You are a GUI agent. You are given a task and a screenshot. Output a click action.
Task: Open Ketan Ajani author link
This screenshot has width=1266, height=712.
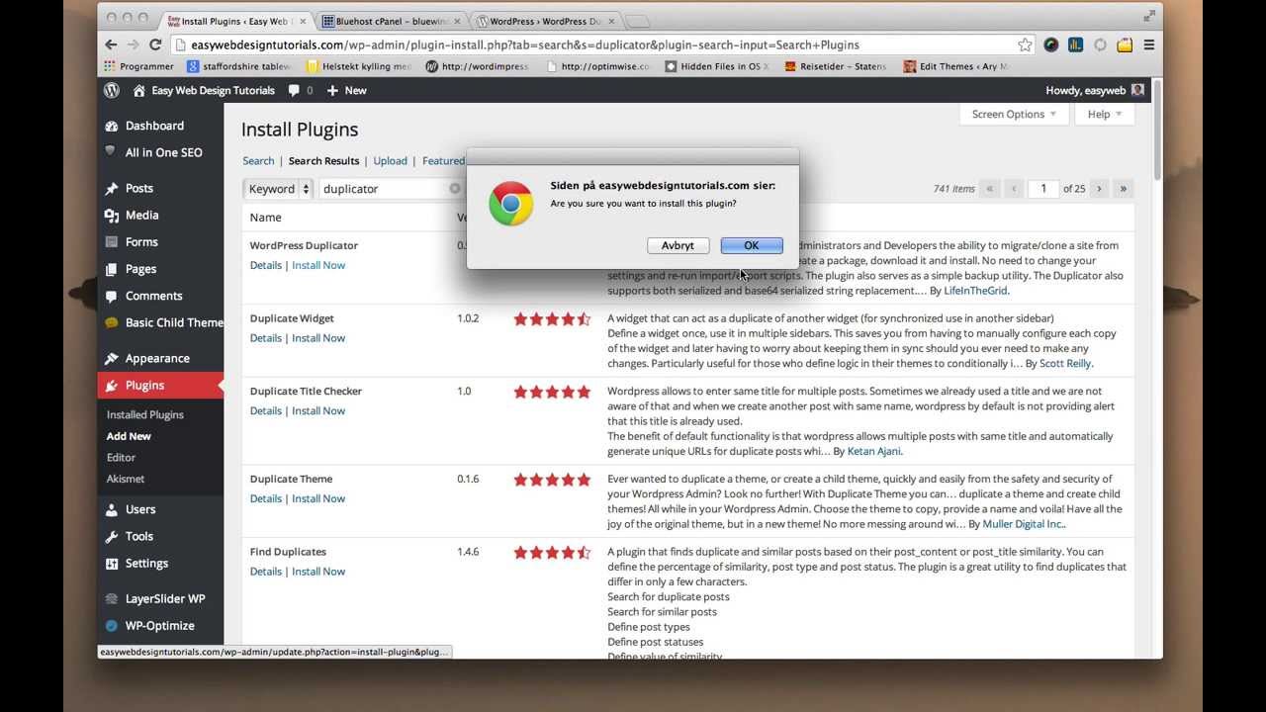(x=873, y=451)
